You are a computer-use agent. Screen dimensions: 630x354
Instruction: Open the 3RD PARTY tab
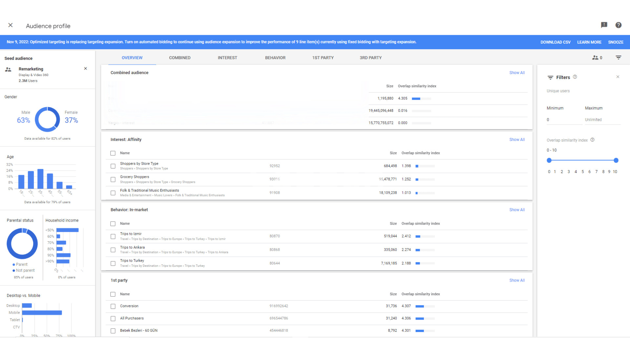coord(370,58)
